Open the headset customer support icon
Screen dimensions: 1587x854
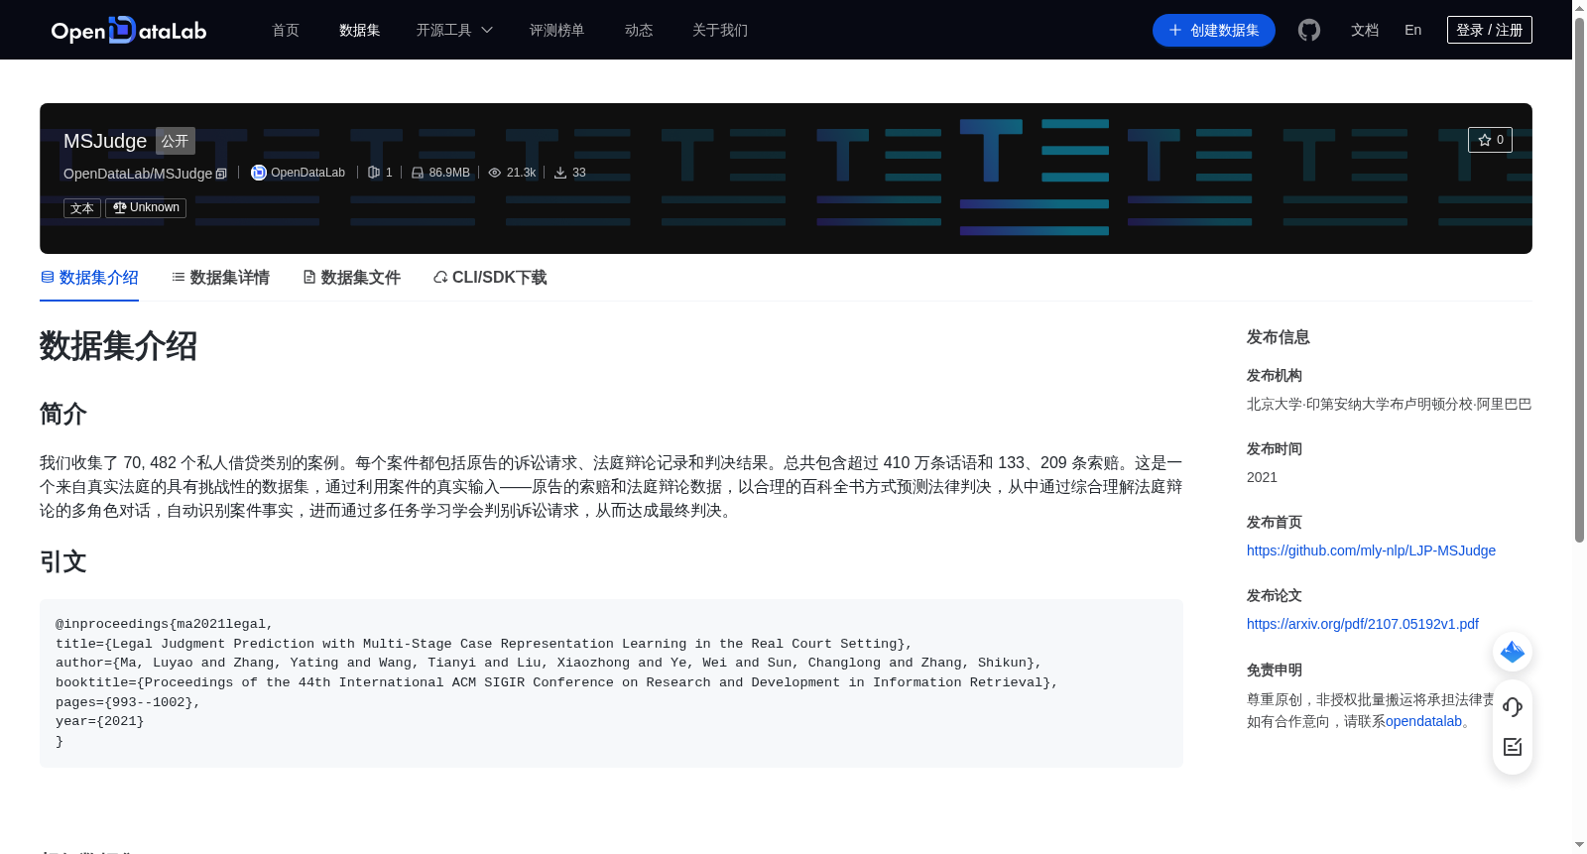point(1513,706)
